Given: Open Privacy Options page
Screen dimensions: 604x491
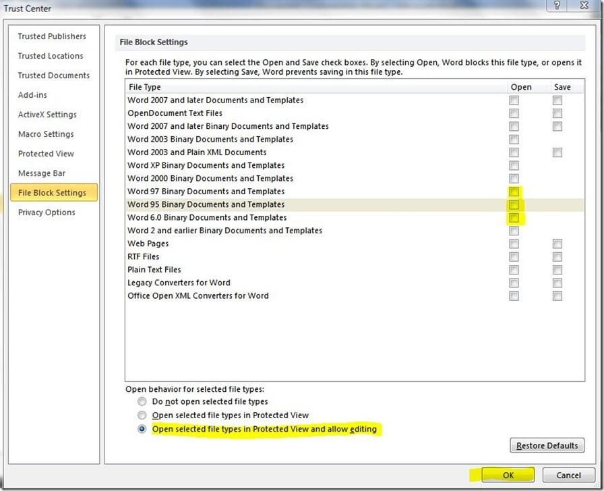Looking at the screenshot, I should coord(45,212).
